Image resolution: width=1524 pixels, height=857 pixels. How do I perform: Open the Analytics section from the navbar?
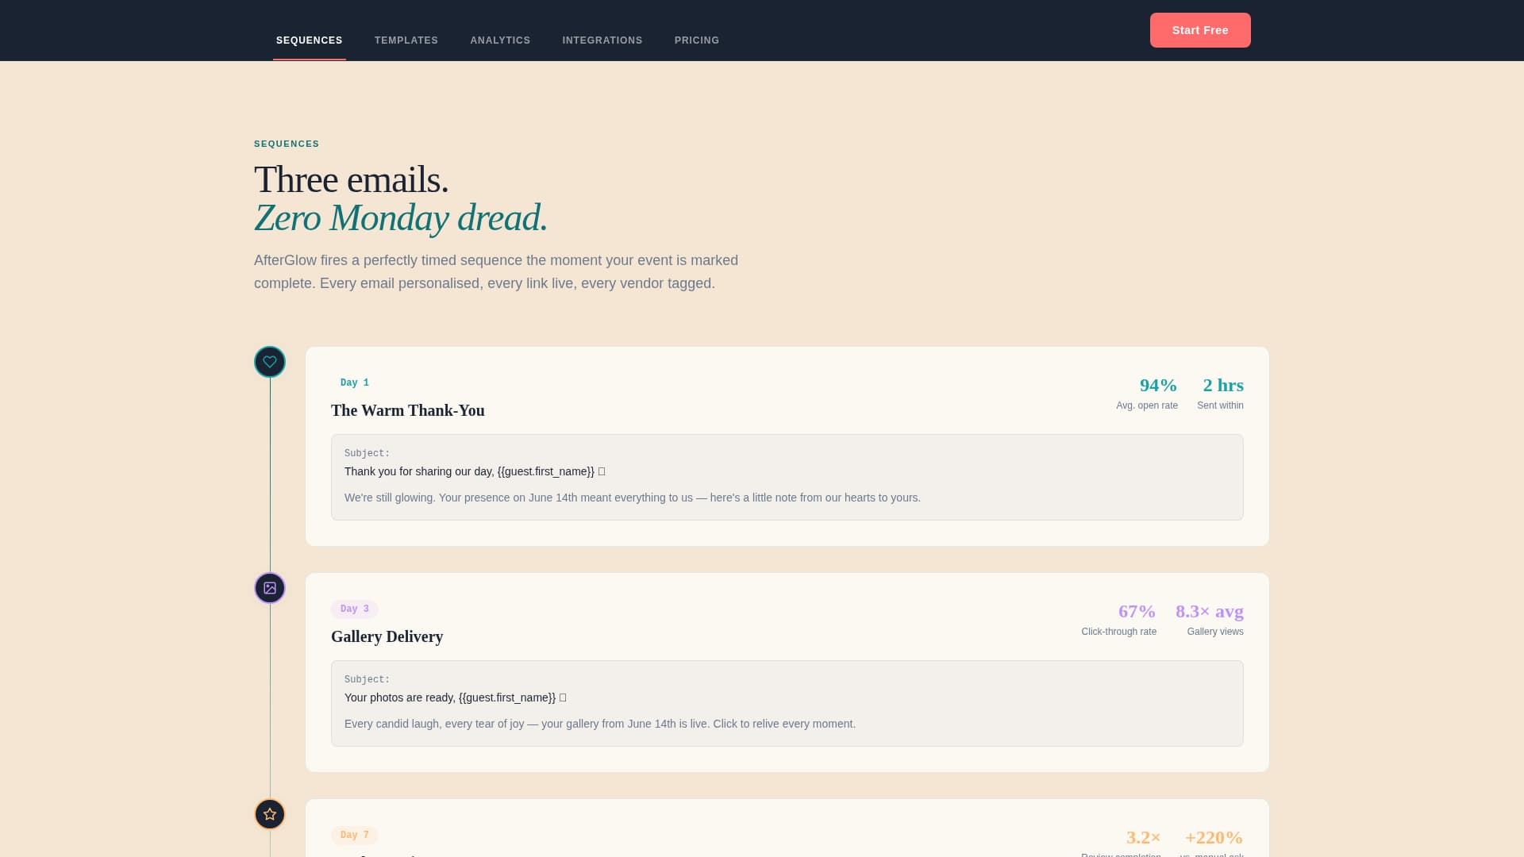click(x=500, y=40)
